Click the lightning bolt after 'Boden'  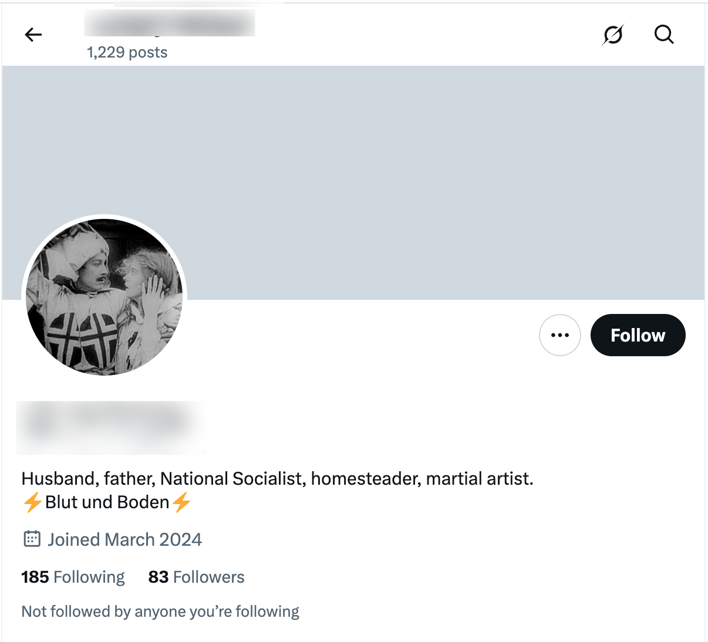tap(181, 502)
